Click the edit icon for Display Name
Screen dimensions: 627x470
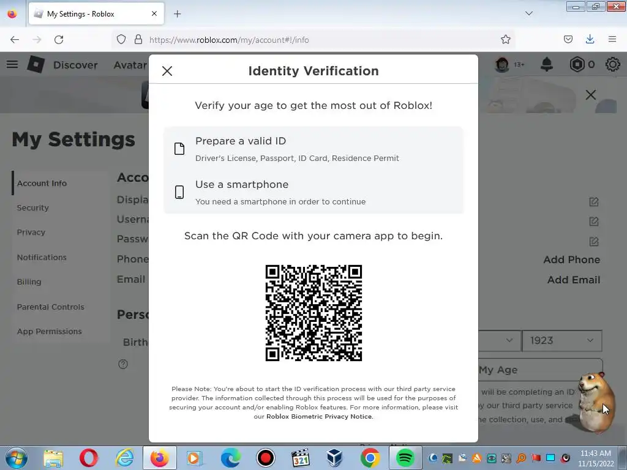[x=594, y=202]
